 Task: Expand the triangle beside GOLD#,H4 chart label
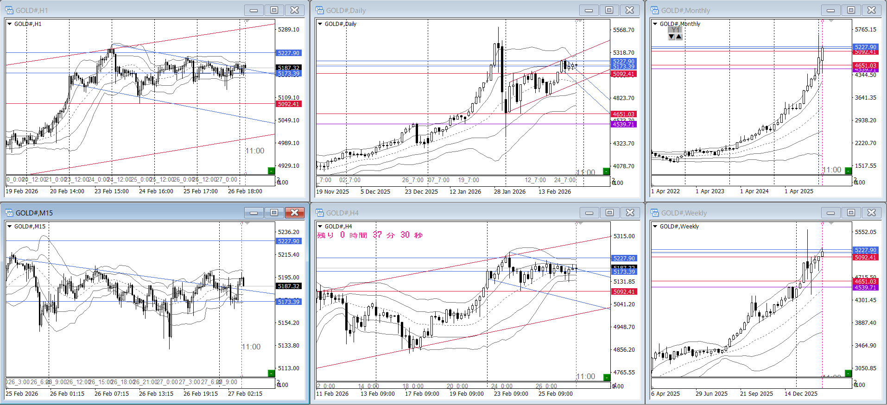pyautogui.click(x=320, y=227)
